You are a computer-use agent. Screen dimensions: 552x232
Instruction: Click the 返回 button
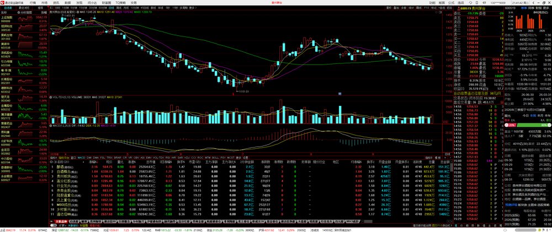click(x=449, y=8)
